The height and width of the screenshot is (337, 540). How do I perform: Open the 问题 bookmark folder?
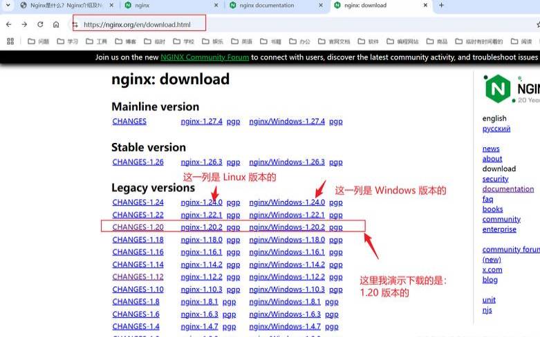pos(38,41)
